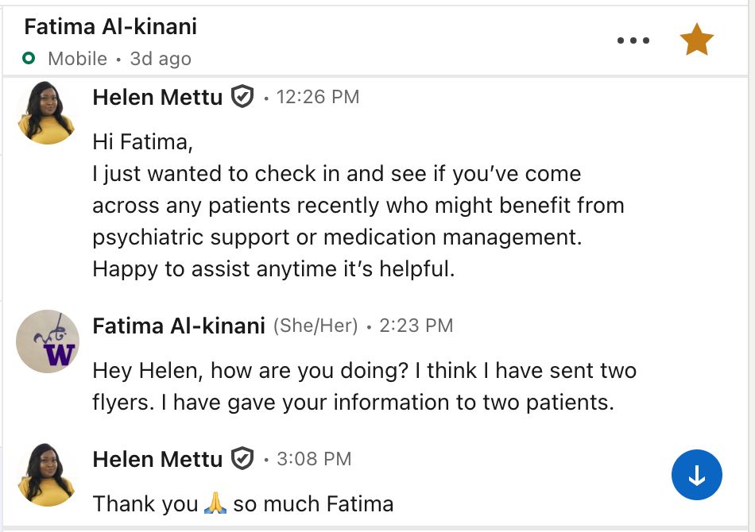Click the 3:08 PM message timestamp
The image size is (755, 532).
click(314, 459)
